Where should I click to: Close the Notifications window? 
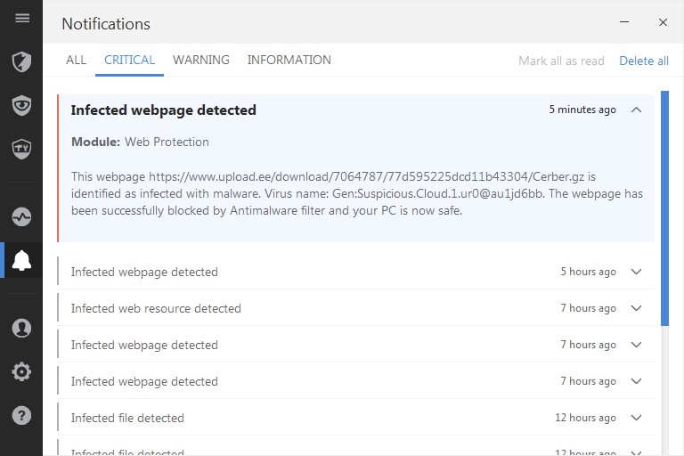click(663, 22)
